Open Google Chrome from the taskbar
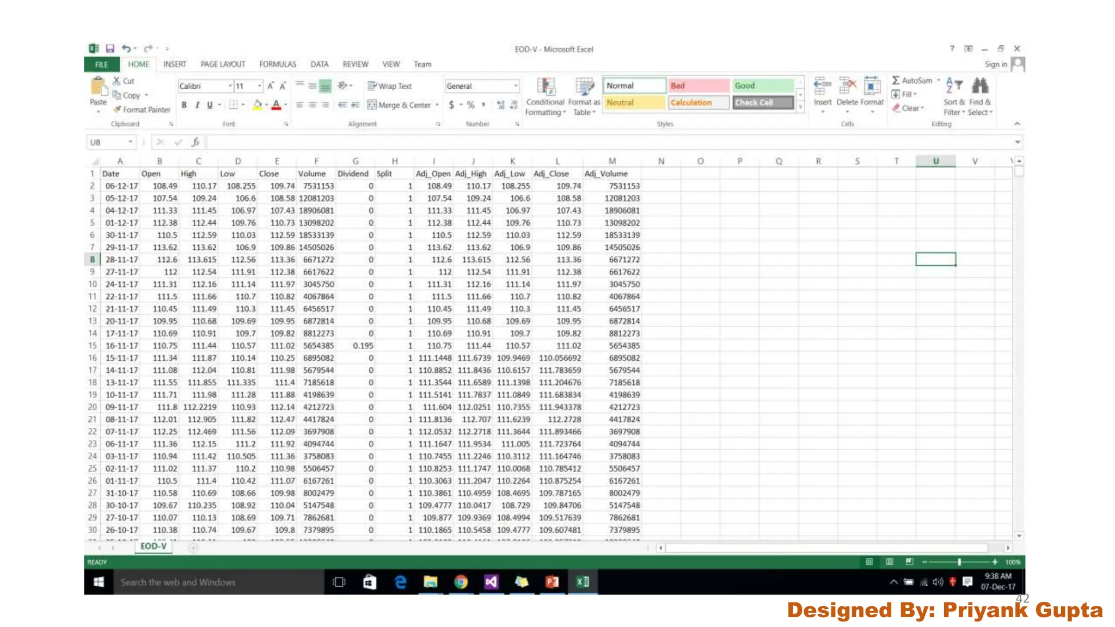1115x627 pixels. tap(461, 582)
